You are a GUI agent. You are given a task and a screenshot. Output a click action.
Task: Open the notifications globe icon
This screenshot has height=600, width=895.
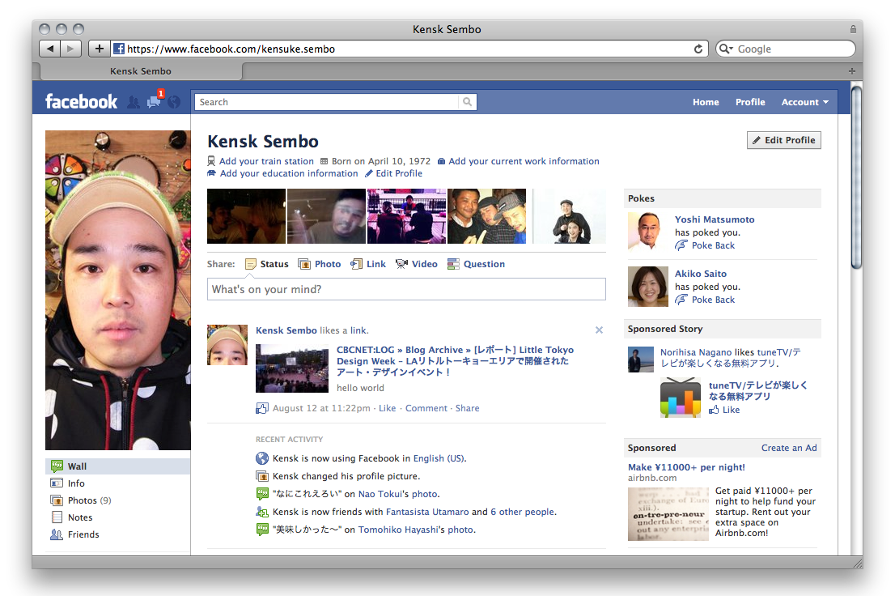(174, 102)
